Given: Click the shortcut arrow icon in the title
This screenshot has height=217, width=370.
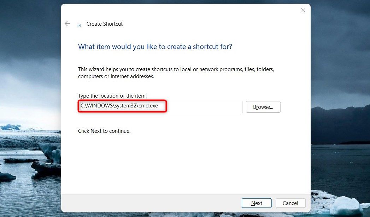Looking at the screenshot, I should [79, 25].
